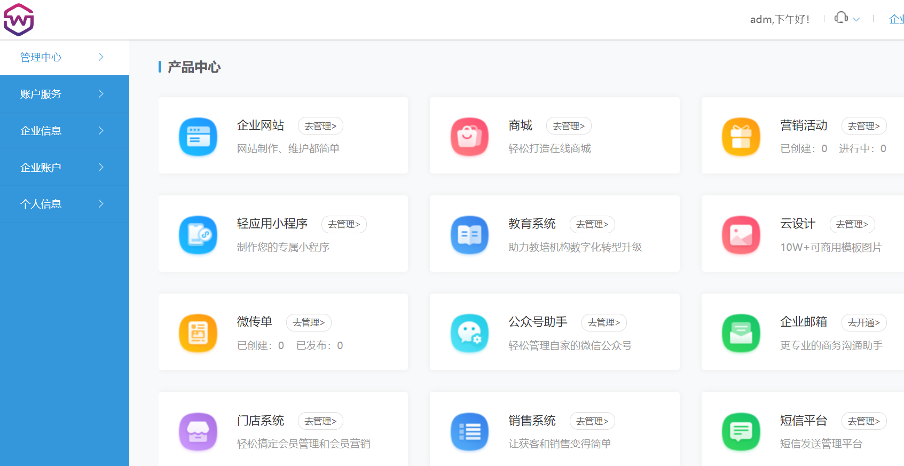Click the purple W logo
This screenshot has width=904, height=466.
[x=19, y=20]
